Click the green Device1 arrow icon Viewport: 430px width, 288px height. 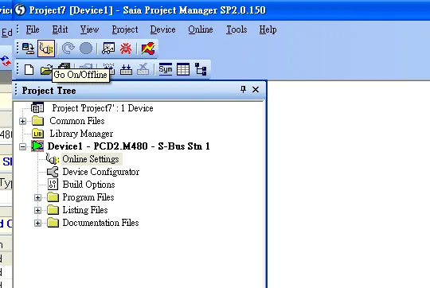pos(37,146)
